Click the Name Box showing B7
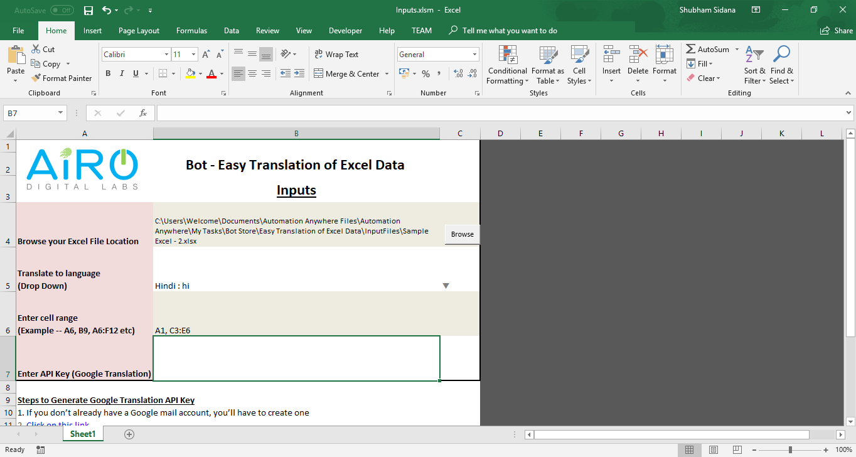The width and height of the screenshot is (856, 457). point(29,113)
